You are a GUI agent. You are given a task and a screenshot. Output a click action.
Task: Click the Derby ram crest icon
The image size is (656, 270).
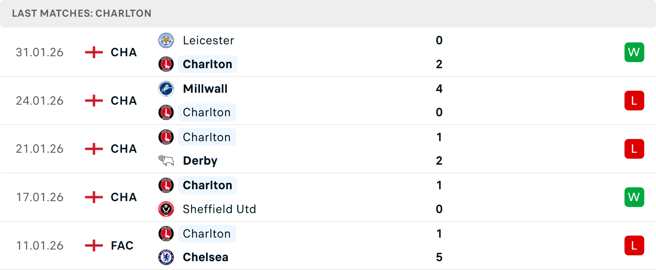click(166, 161)
